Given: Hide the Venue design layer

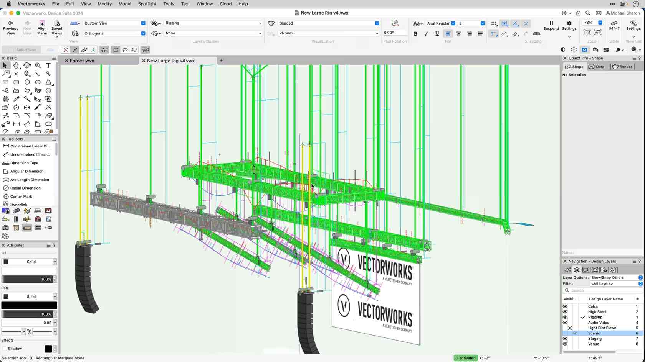Looking at the screenshot, I should pyautogui.click(x=565, y=344).
